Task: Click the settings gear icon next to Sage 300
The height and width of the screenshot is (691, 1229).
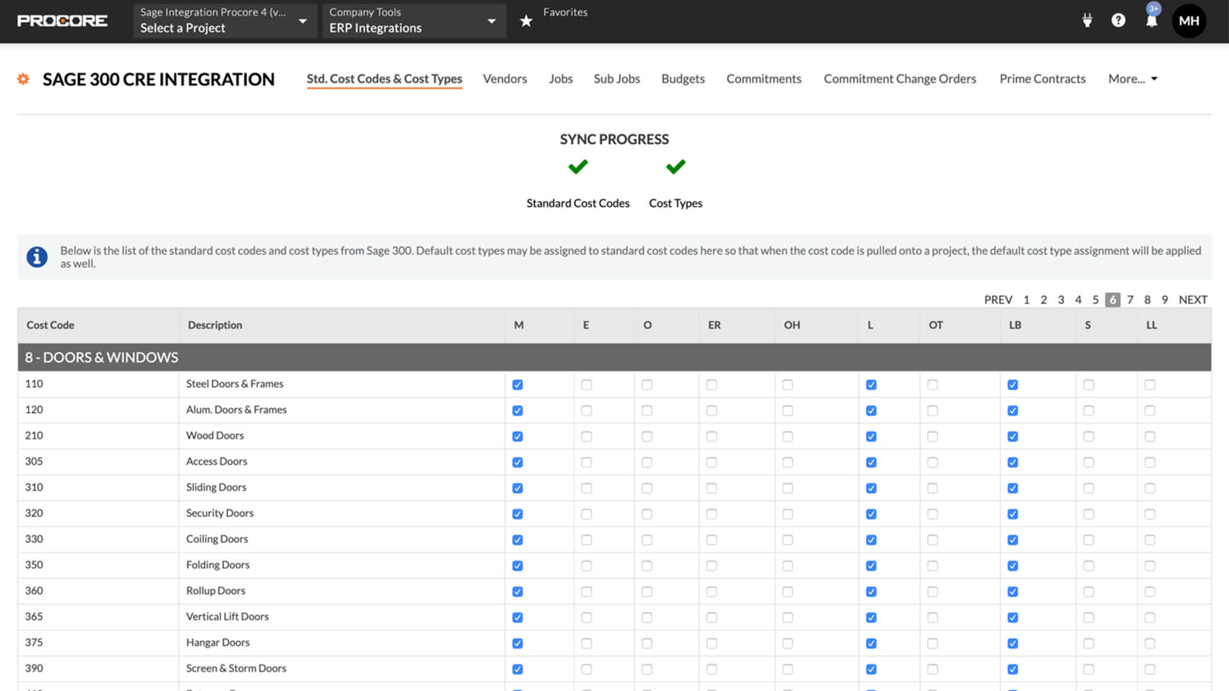Action: coord(24,79)
